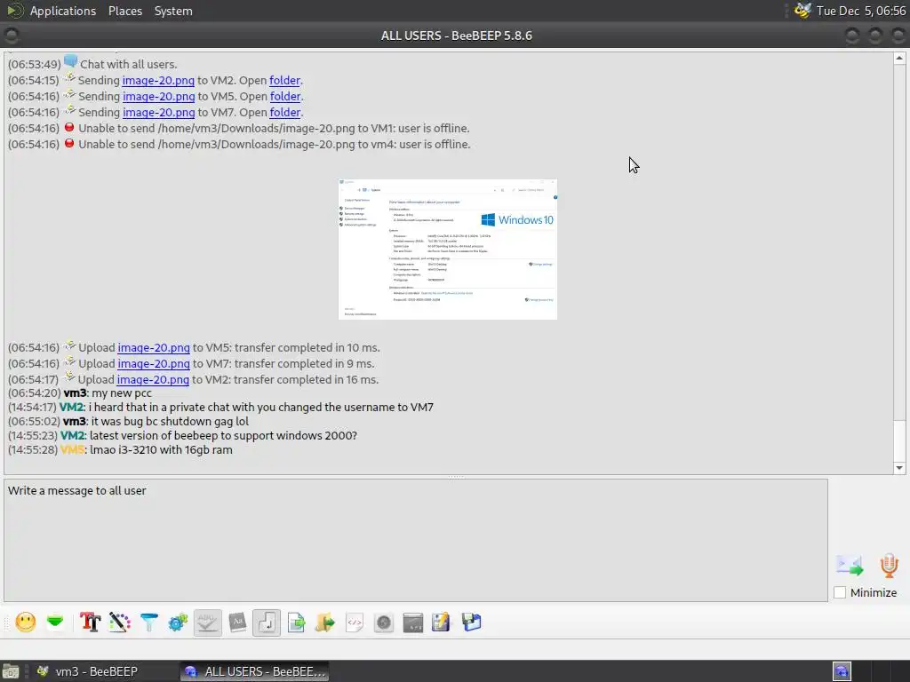
Task: Toggle the spell checking ABC icon
Action: [207, 623]
